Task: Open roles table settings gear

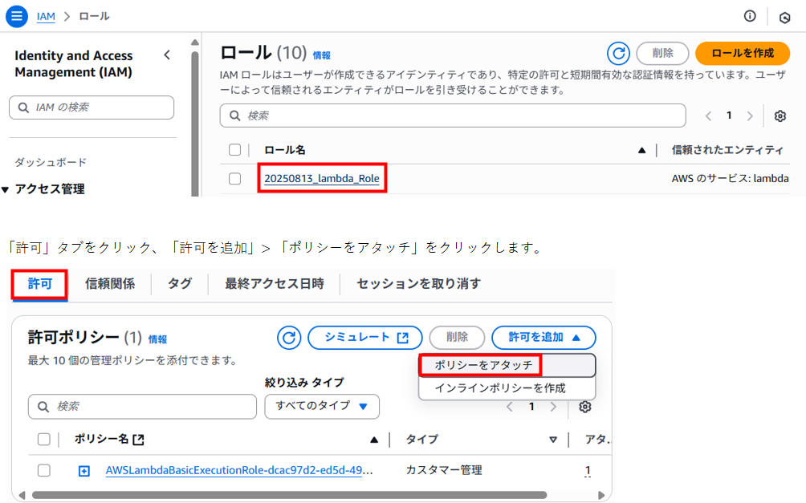Action: (780, 116)
